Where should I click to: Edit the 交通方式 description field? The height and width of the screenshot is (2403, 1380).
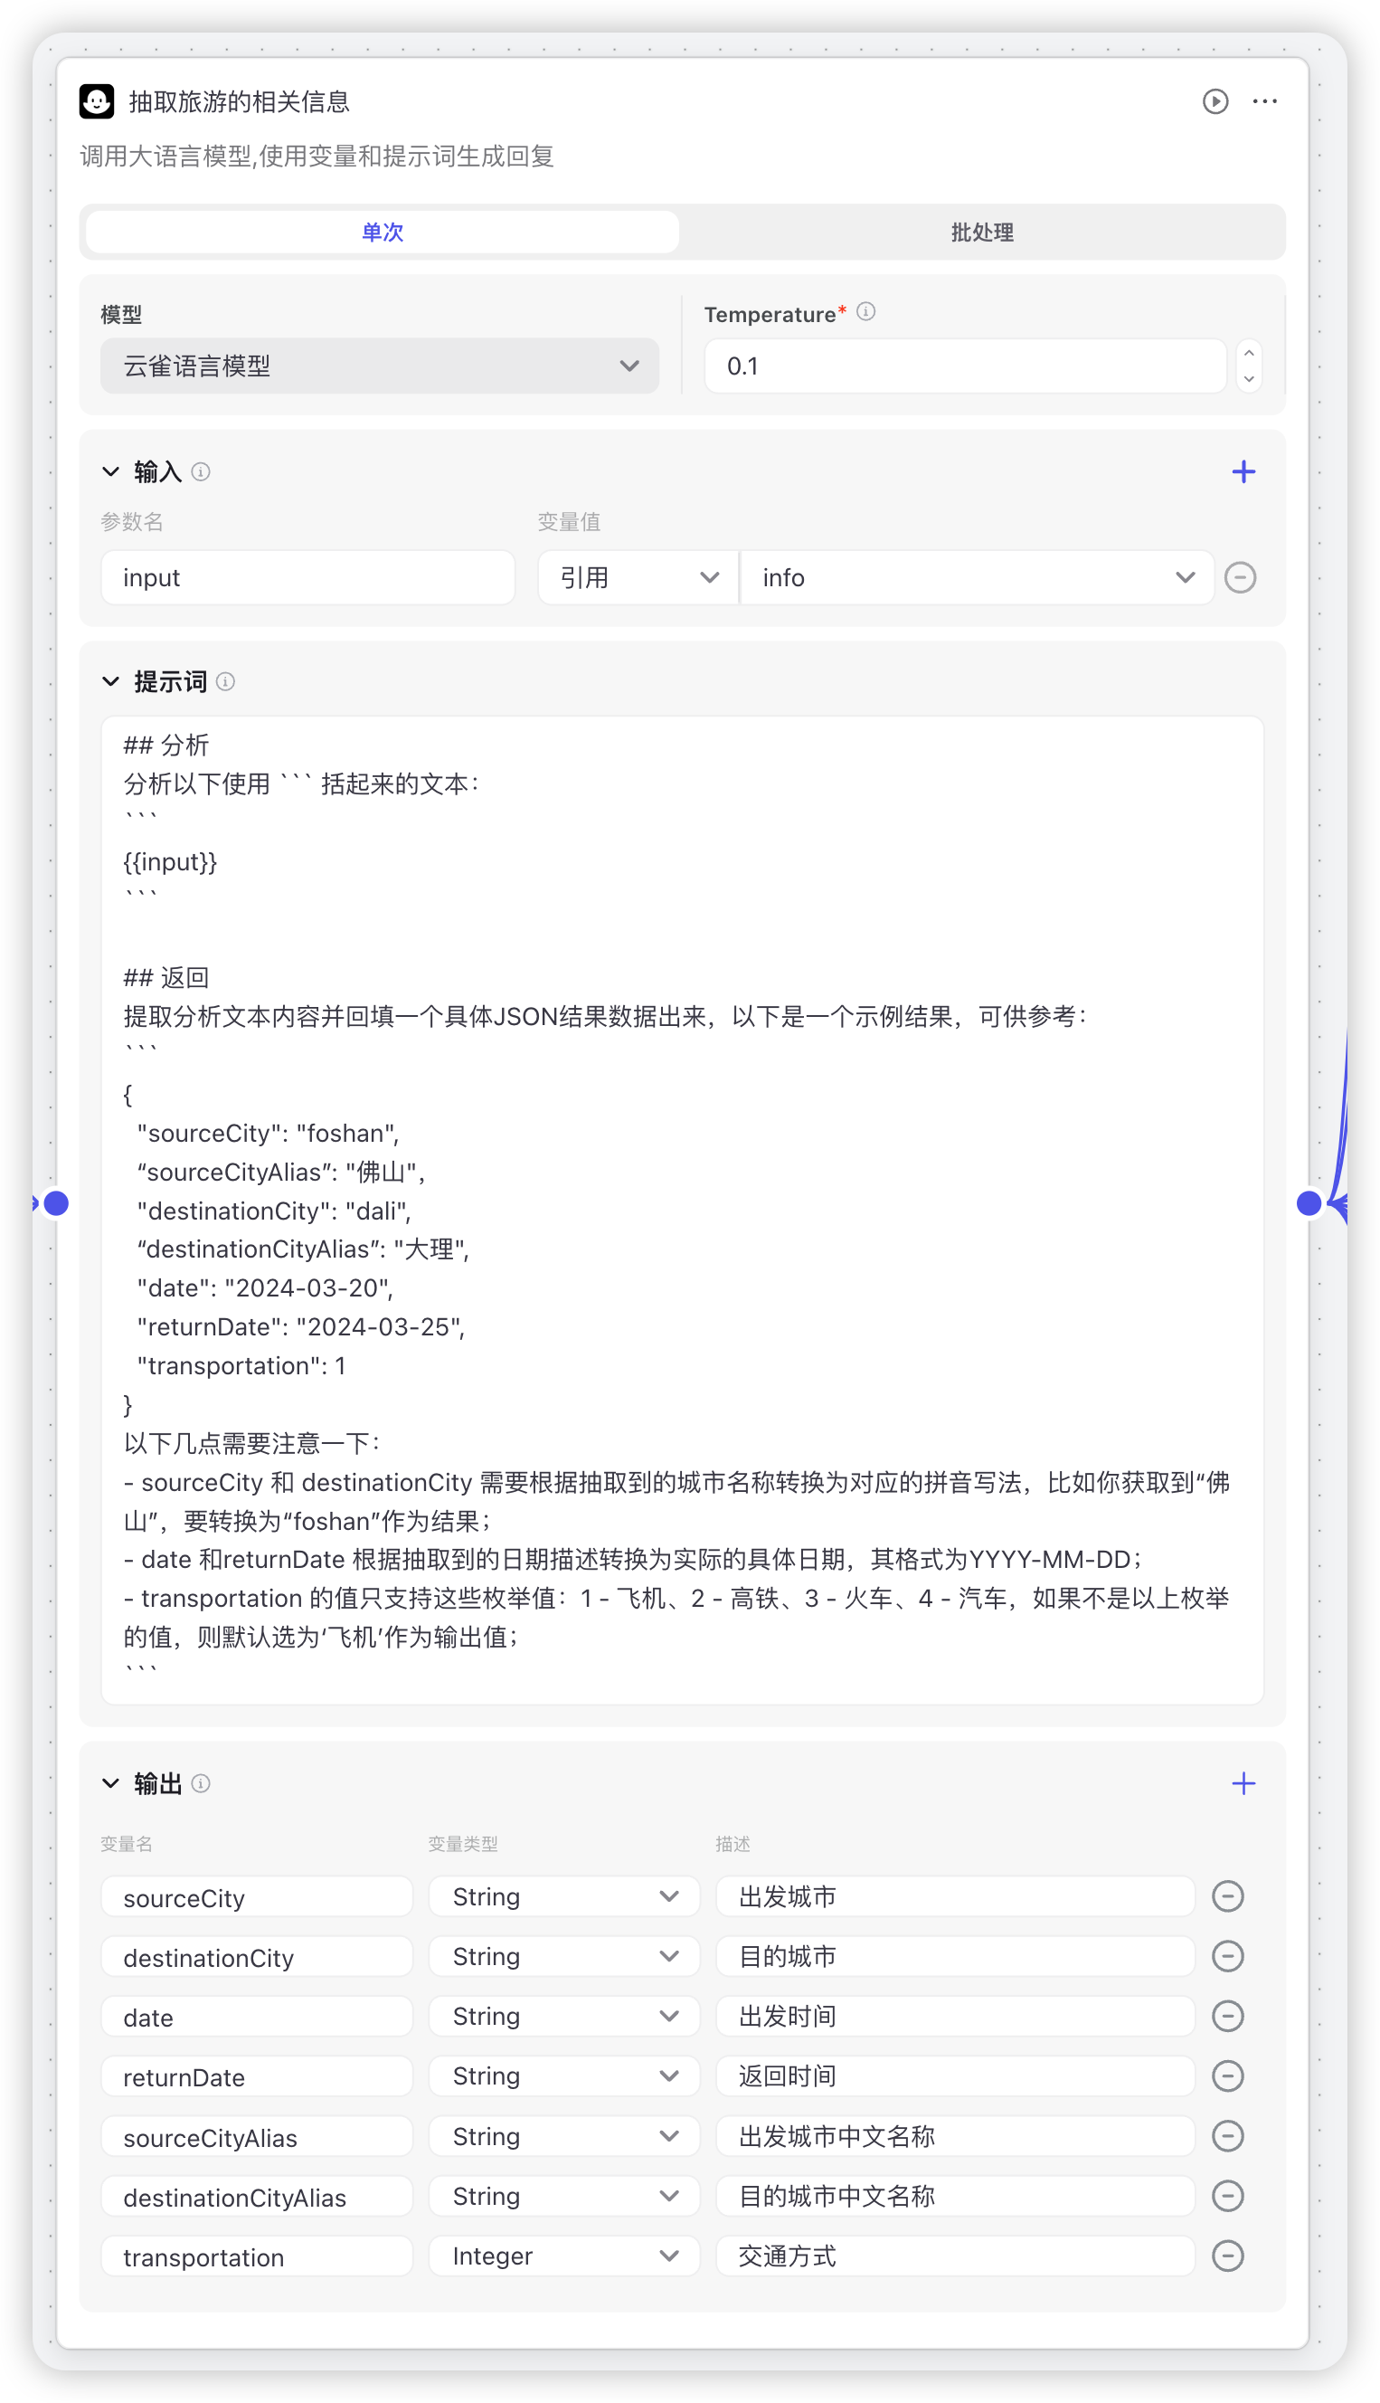click(x=954, y=2257)
